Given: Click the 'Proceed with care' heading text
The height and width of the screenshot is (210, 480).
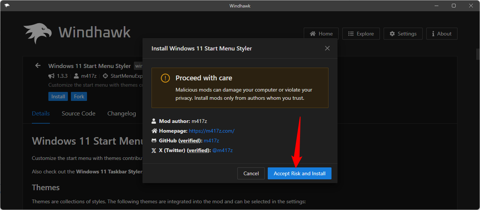Looking at the screenshot, I should (x=204, y=78).
